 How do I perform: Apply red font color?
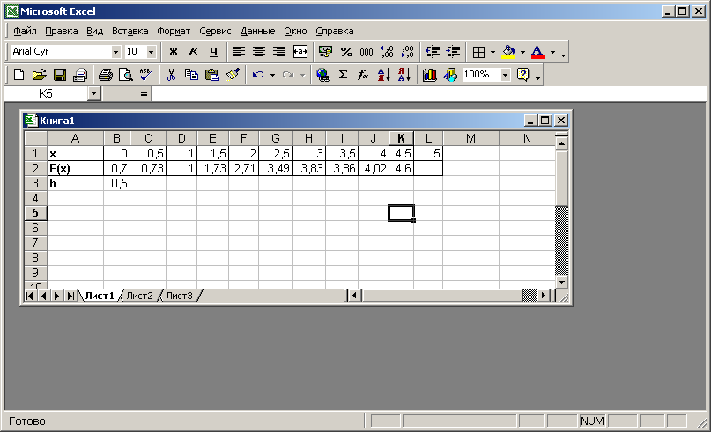[537, 52]
